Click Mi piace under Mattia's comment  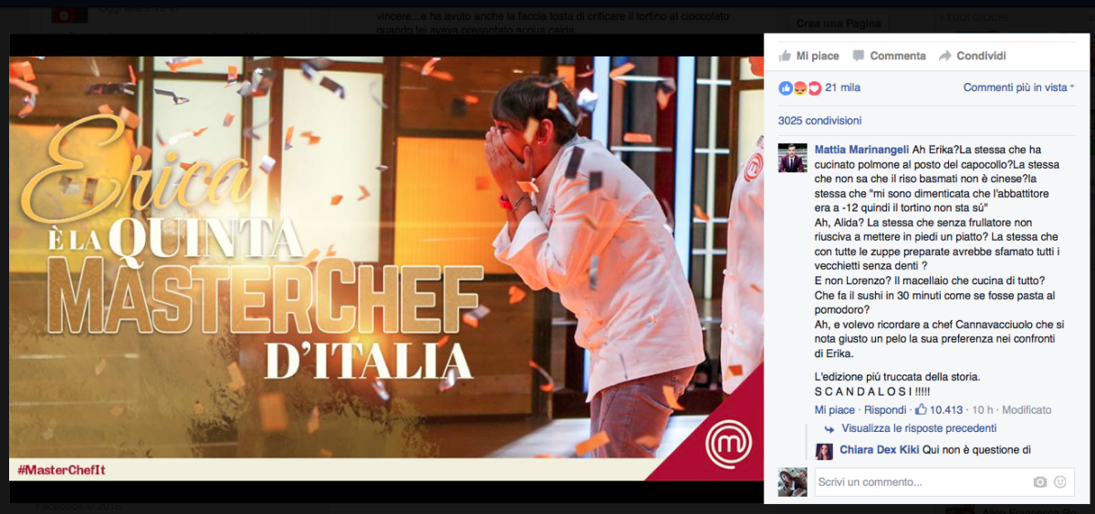point(835,410)
